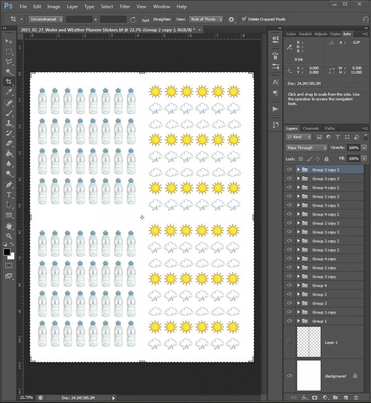Hide the Background layer
Screen dimensions: 371x403
point(289,375)
